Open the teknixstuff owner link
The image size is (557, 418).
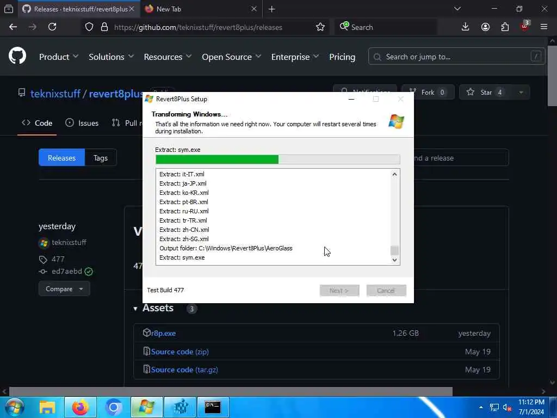55,94
